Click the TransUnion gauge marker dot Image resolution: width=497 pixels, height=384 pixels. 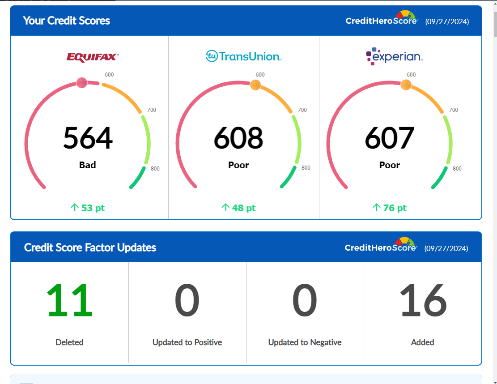[255, 85]
